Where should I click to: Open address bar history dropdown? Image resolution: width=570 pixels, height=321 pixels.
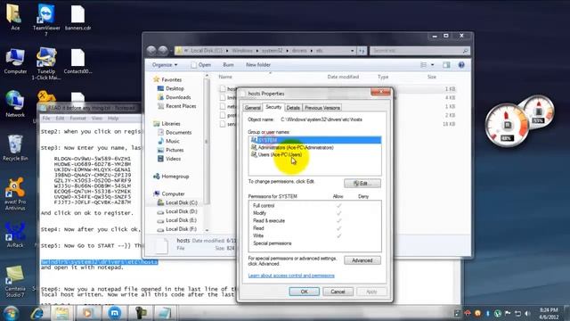pos(352,51)
